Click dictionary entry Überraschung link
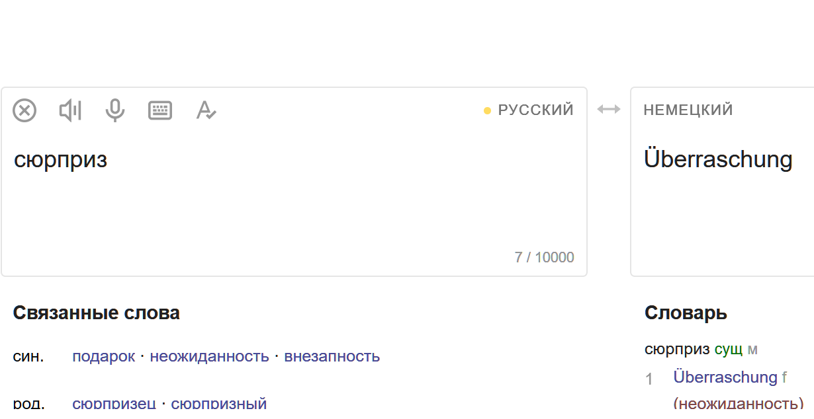 click(725, 377)
